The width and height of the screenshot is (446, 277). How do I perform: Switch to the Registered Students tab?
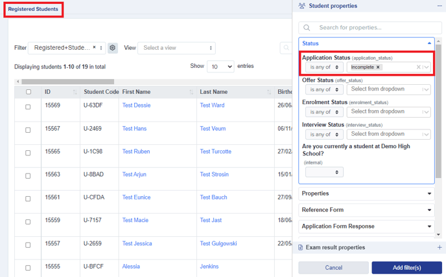click(x=33, y=9)
